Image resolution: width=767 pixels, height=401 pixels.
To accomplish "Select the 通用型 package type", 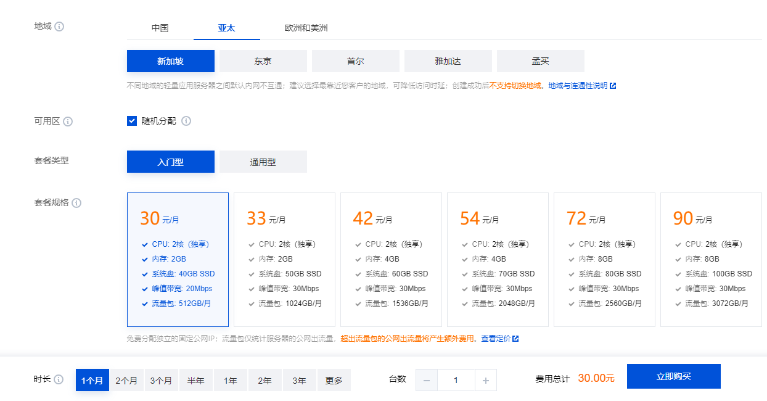I will coord(263,162).
